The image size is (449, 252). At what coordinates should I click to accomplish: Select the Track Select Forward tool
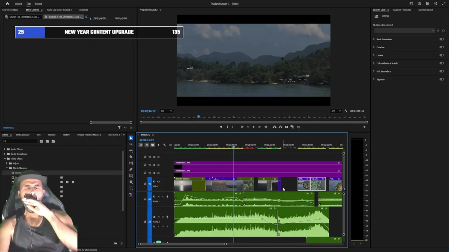click(x=131, y=144)
